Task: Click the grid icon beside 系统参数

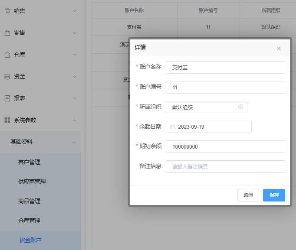Action: coord(7,120)
